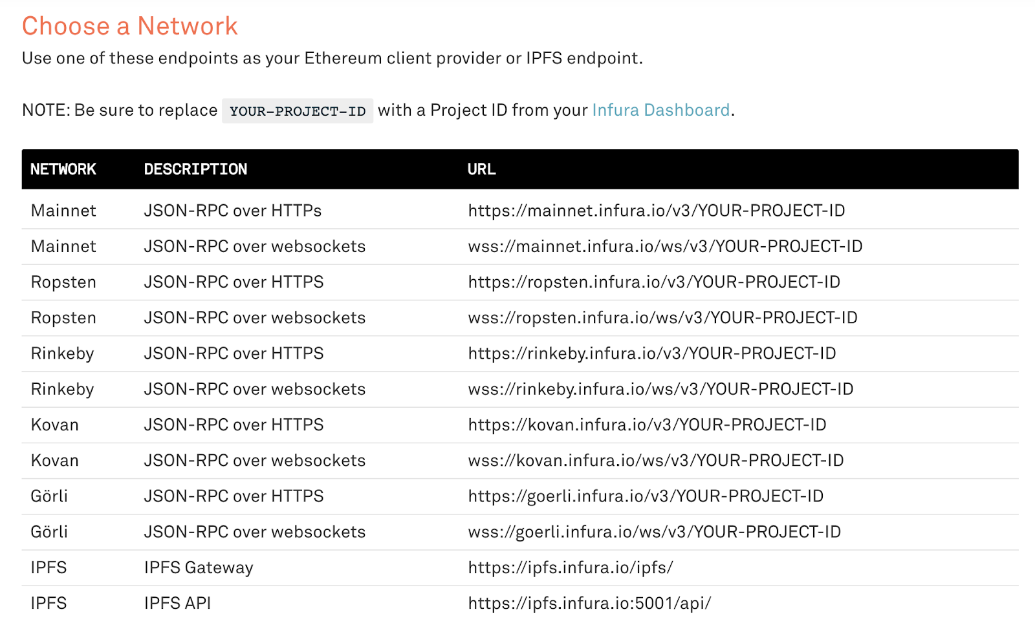Click the Kovan JSON-RPC over HTTPS description
1035x623 pixels.
click(x=234, y=425)
